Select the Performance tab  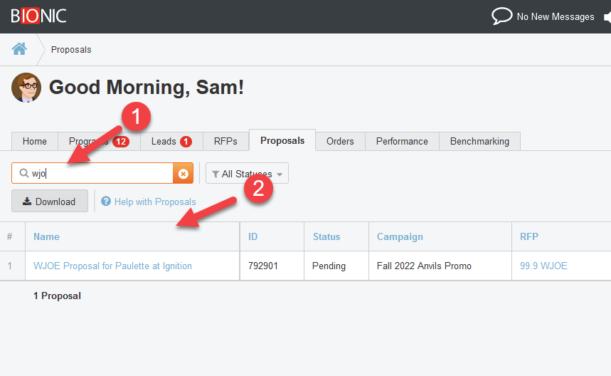402,141
